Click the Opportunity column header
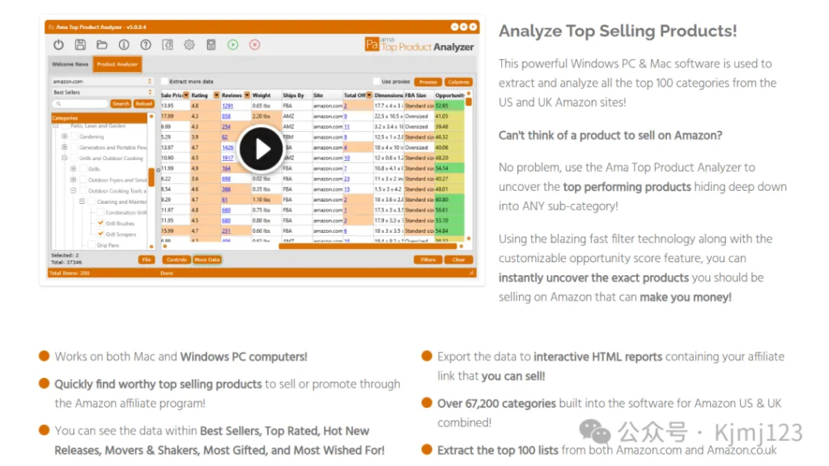The height and width of the screenshot is (466, 829). point(450,95)
